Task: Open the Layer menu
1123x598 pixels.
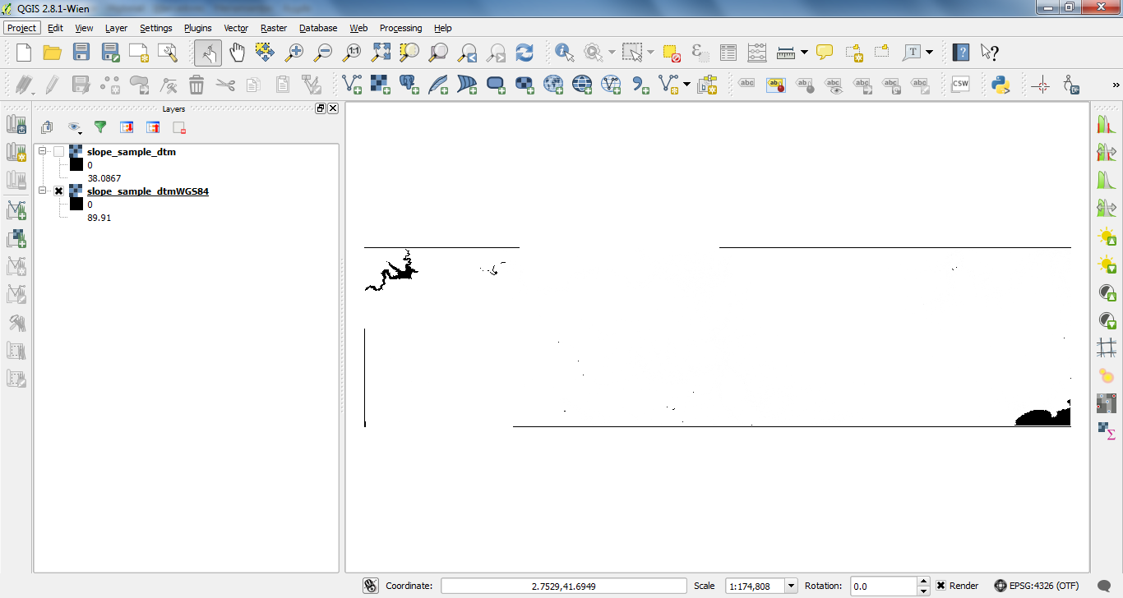Action: point(116,28)
